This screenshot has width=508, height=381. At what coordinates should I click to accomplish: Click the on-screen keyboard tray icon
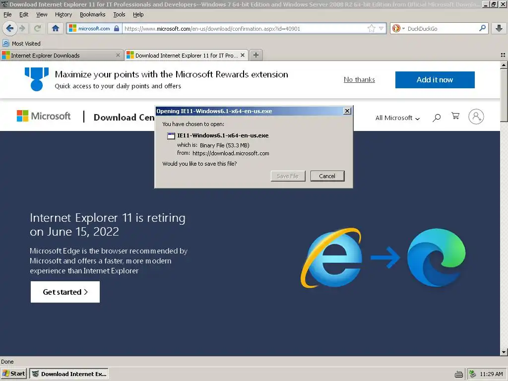[x=459, y=374]
